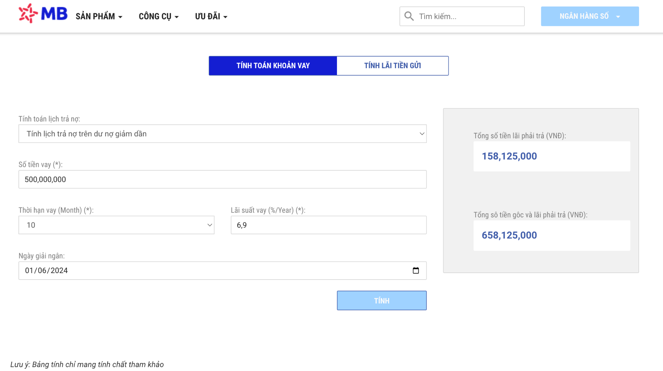Toggle between loan repayment schedule options
This screenshot has height=371, width=663.
pos(223,133)
